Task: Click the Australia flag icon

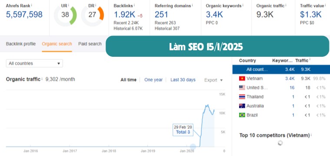Action: (242, 106)
